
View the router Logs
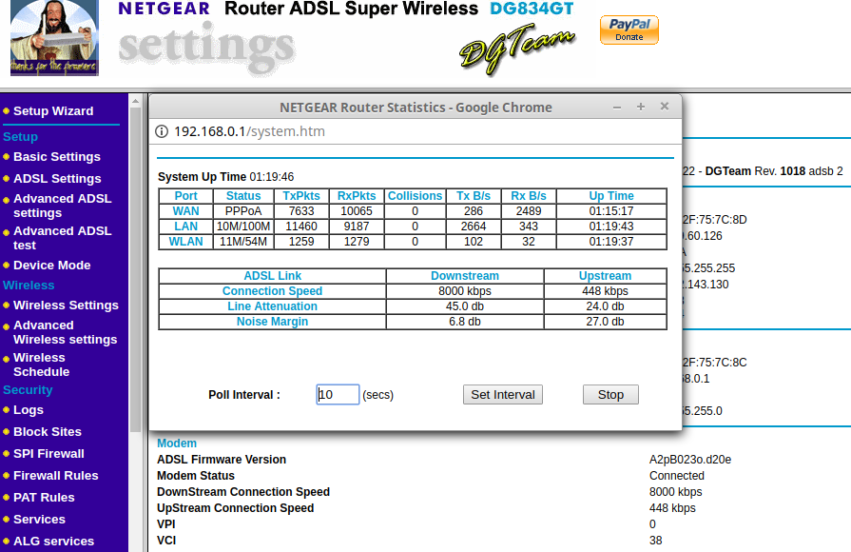click(29, 410)
